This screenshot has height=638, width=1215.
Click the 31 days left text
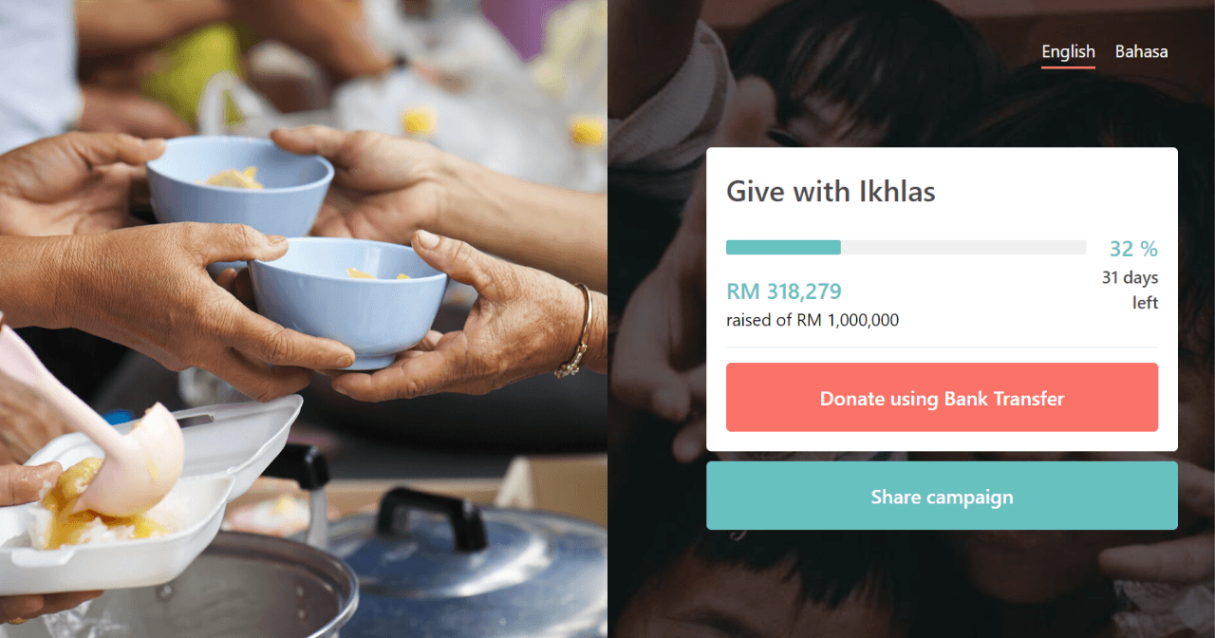point(1131,291)
